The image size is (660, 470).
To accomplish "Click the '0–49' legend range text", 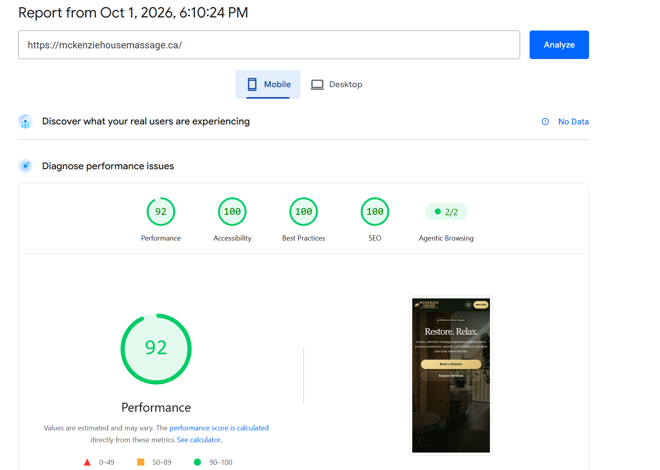I will (x=107, y=462).
